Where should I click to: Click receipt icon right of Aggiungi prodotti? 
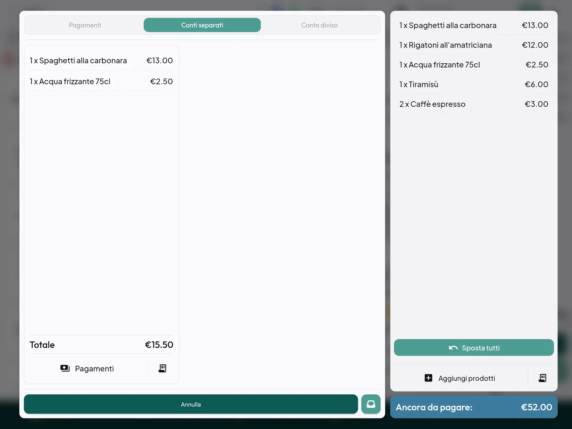click(542, 378)
